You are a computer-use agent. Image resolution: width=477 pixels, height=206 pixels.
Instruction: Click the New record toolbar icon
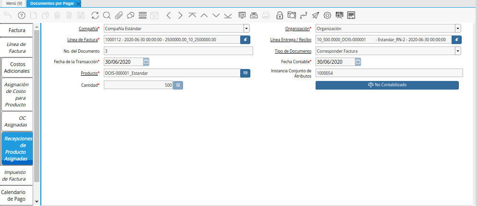click(34, 15)
